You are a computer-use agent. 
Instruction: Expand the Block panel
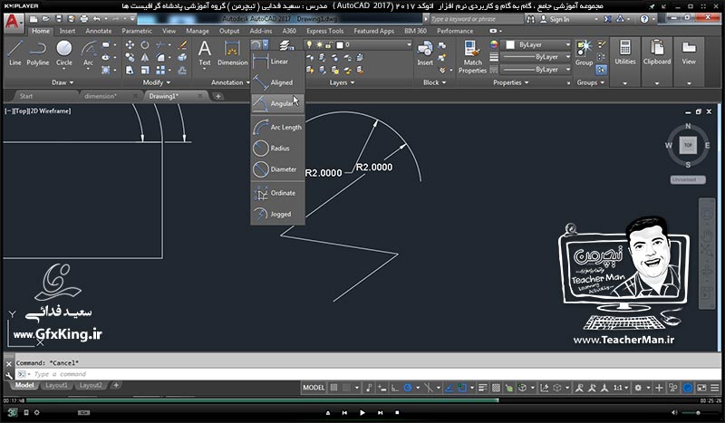click(x=435, y=82)
